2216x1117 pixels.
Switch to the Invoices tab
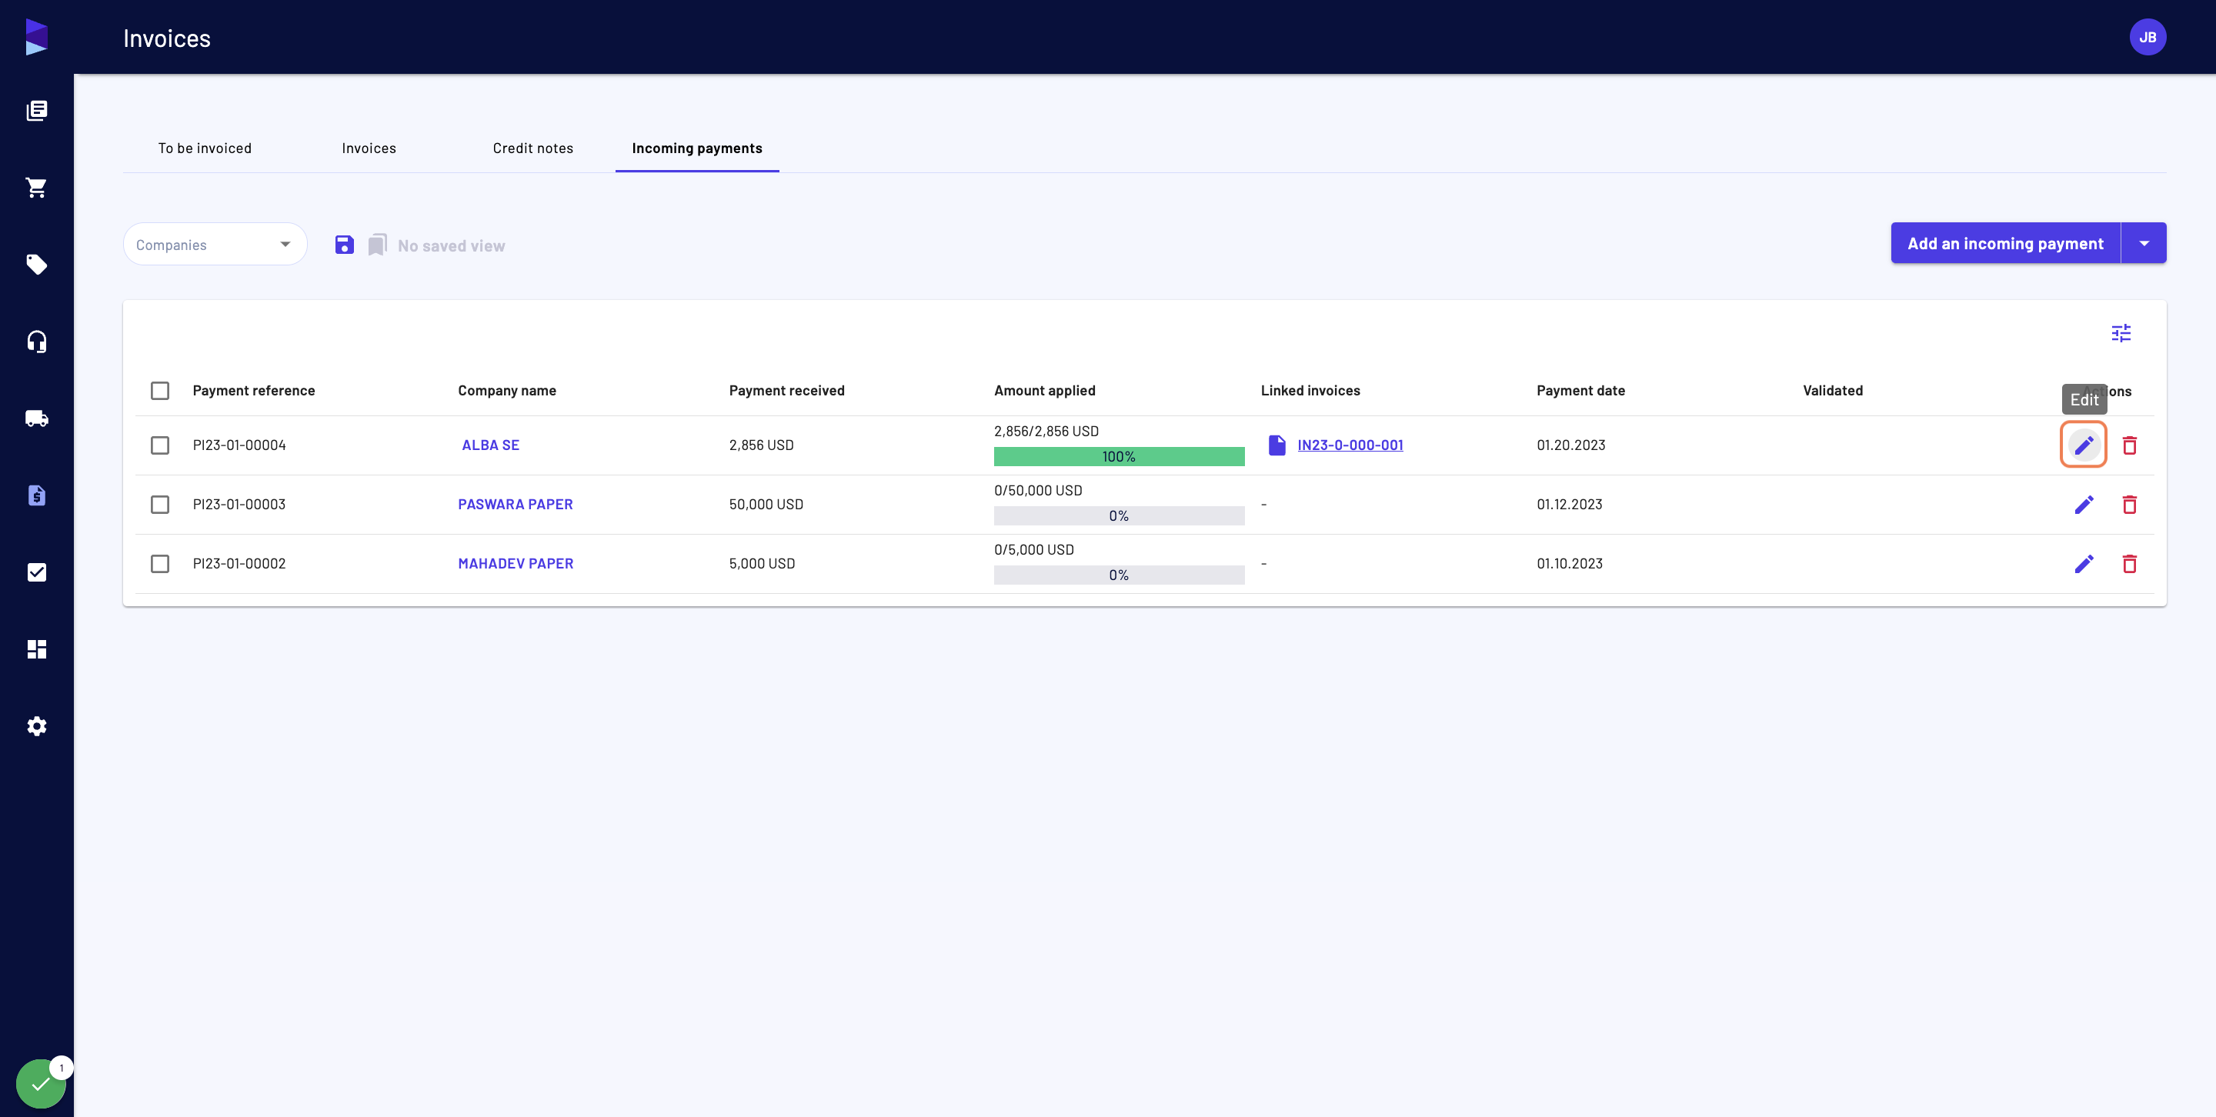pos(369,148)
